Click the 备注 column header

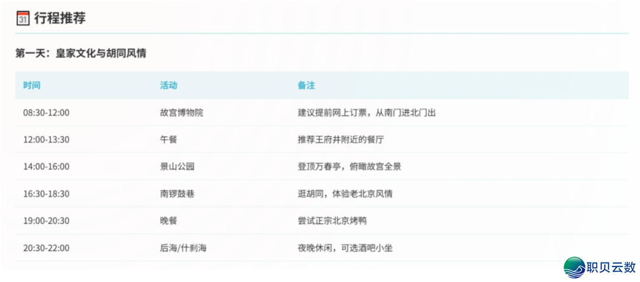(306, 85)
